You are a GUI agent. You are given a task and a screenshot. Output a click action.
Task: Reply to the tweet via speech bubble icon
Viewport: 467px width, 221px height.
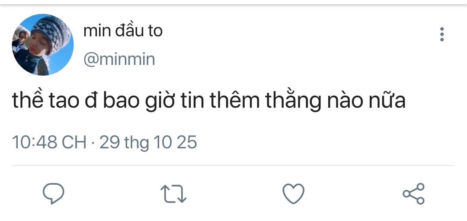click(x=54, y=193)
